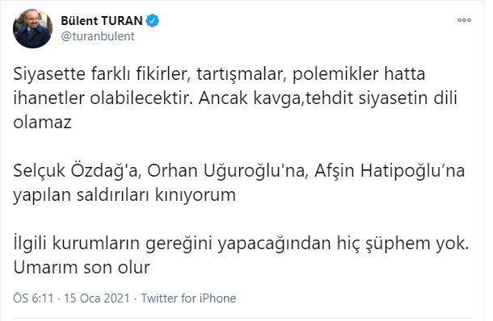Click the blue verified badge icon
The image size is (493, 321).
153,21
